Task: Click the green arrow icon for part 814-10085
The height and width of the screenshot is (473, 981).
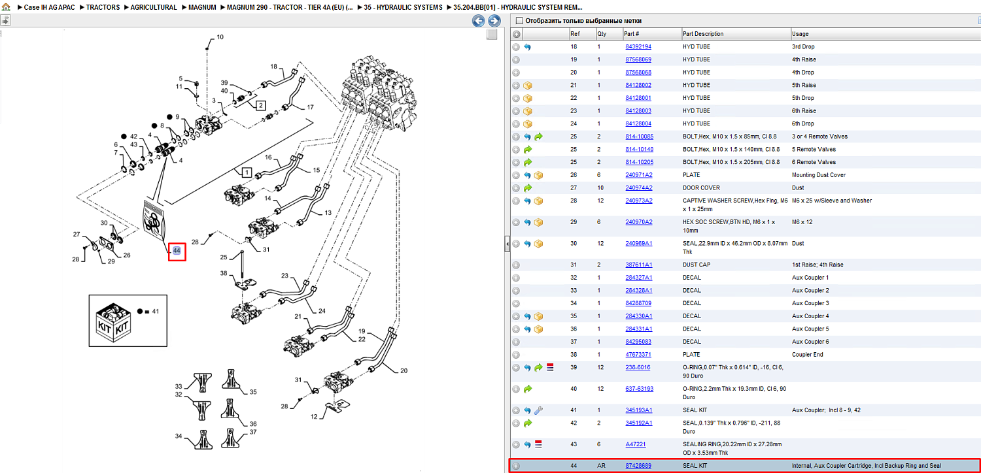Action: [538, 137]
